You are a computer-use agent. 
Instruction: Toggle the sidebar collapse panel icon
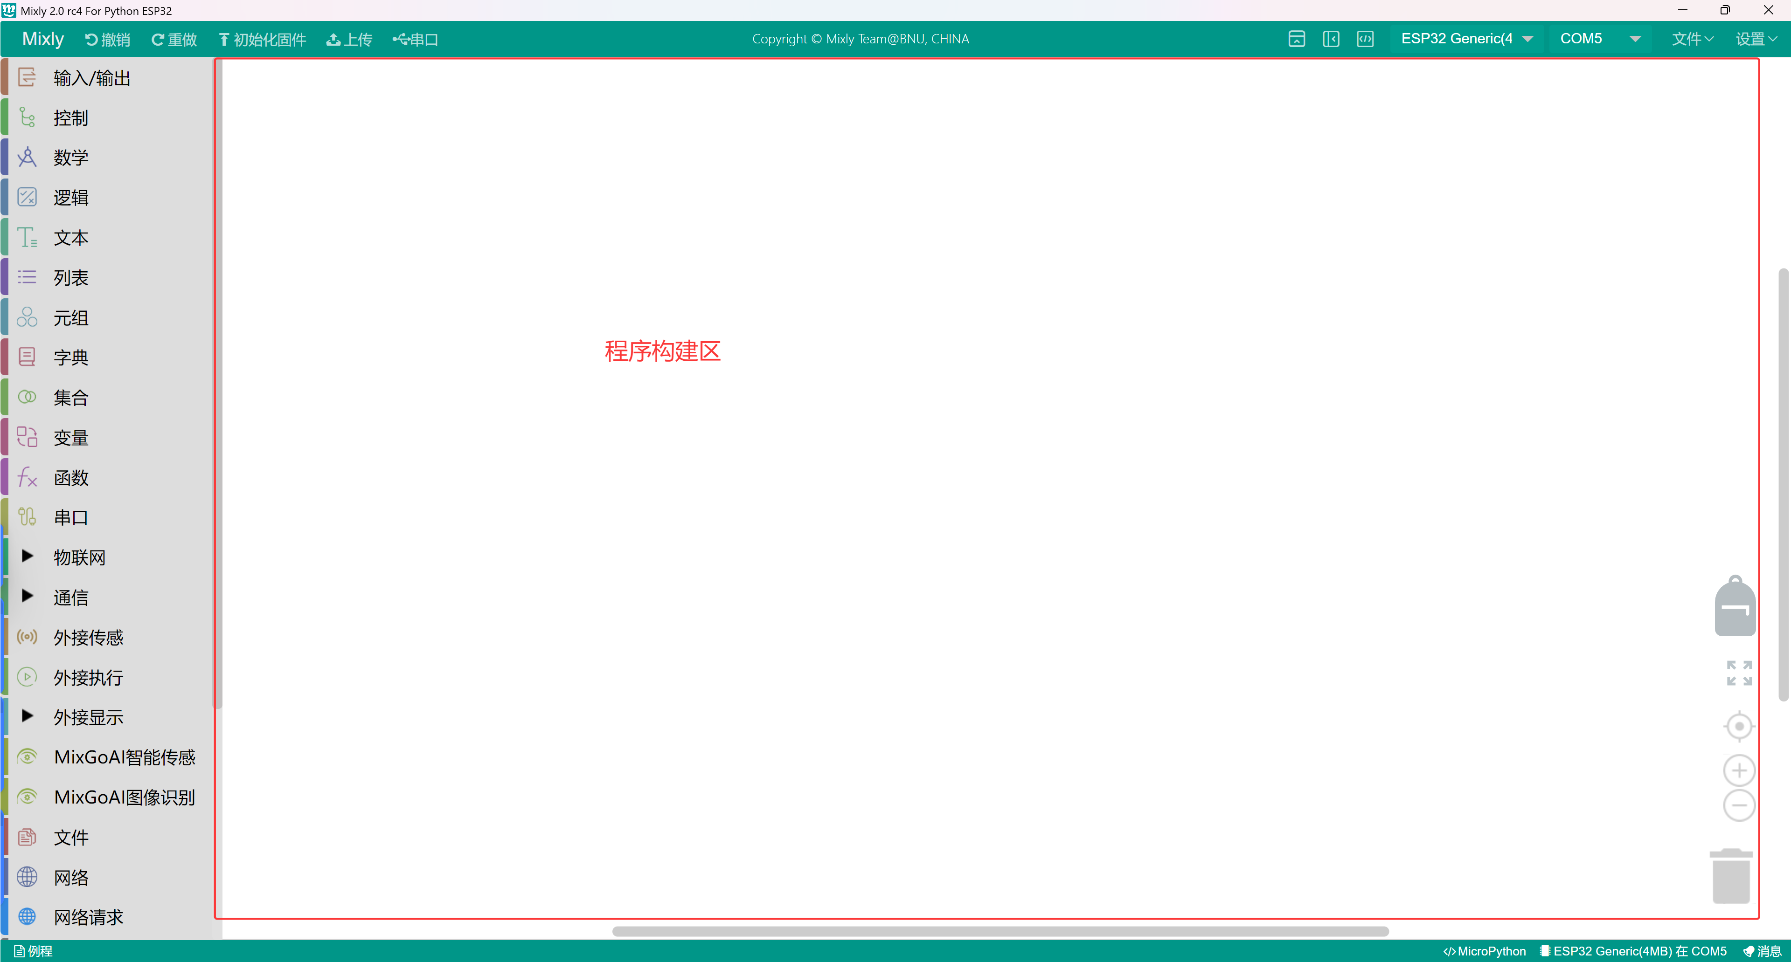pyautogui.click(x=1331, y=39)
